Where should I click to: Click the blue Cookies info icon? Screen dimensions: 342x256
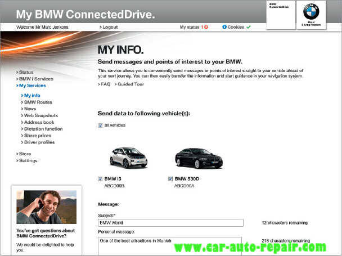pos(224,27)
